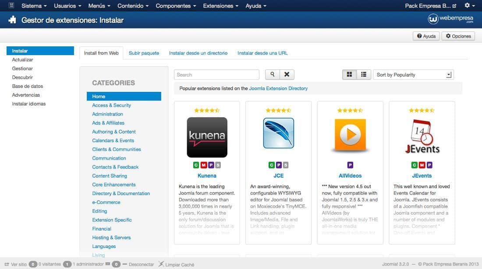Select the Subir paquete tab

[144, 53]
